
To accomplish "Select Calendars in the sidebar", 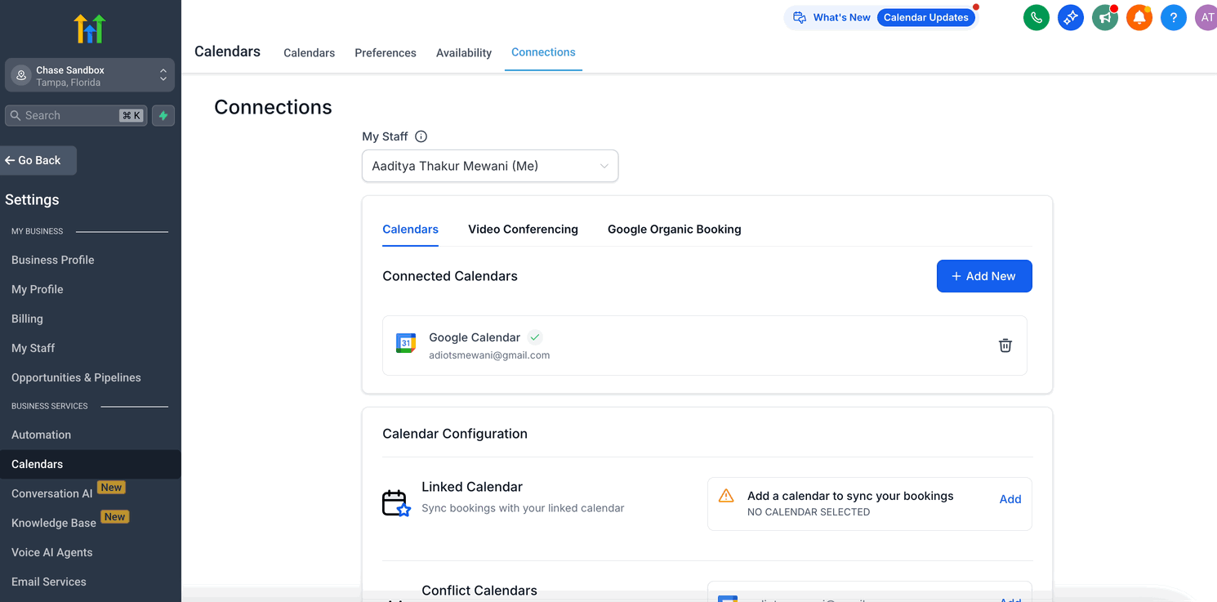I will pyautogui.click(x=91, y=464).
